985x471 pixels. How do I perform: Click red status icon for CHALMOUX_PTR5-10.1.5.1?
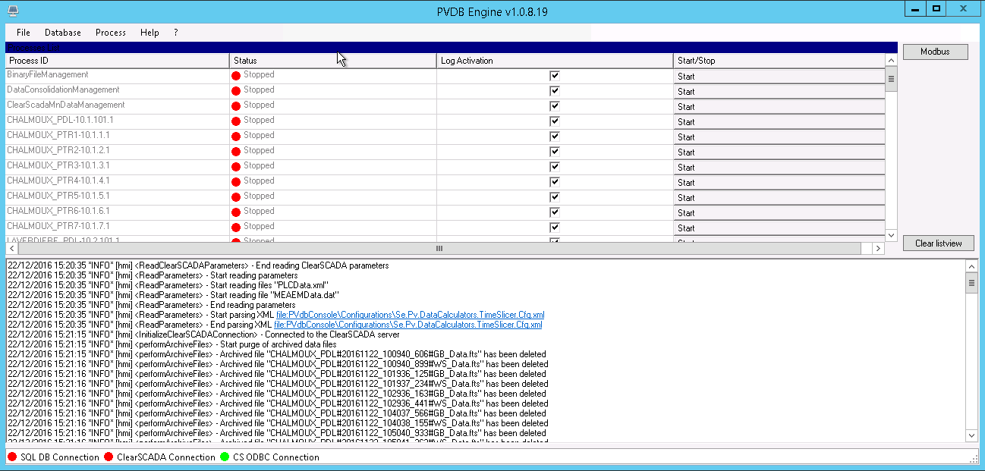click(236, 197)
